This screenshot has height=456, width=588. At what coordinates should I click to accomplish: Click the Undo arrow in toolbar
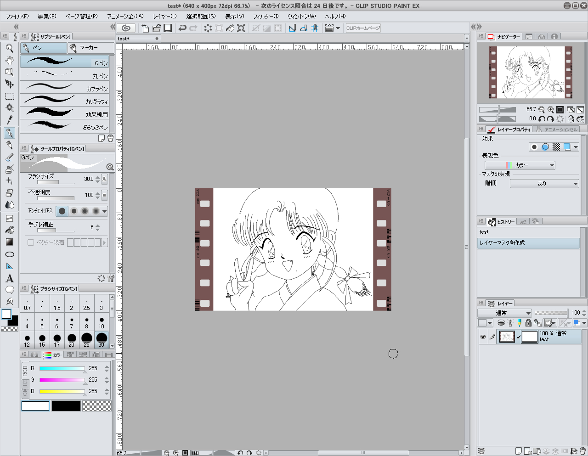click(182, 28)
